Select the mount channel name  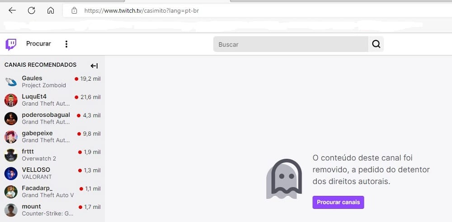point(32,207)
